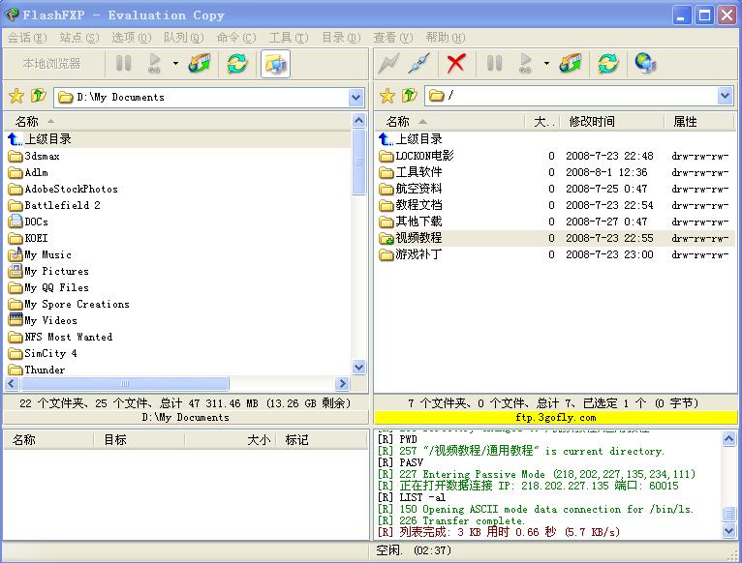Select the remote 航空资料 folder
This screenshot has width=742, height=563.
click(411, 189)
